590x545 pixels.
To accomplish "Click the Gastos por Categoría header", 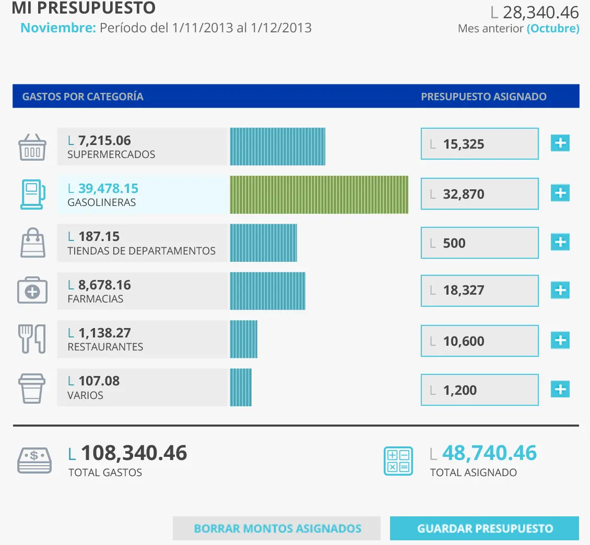I will pyautogui.click(x=82, y=96).
